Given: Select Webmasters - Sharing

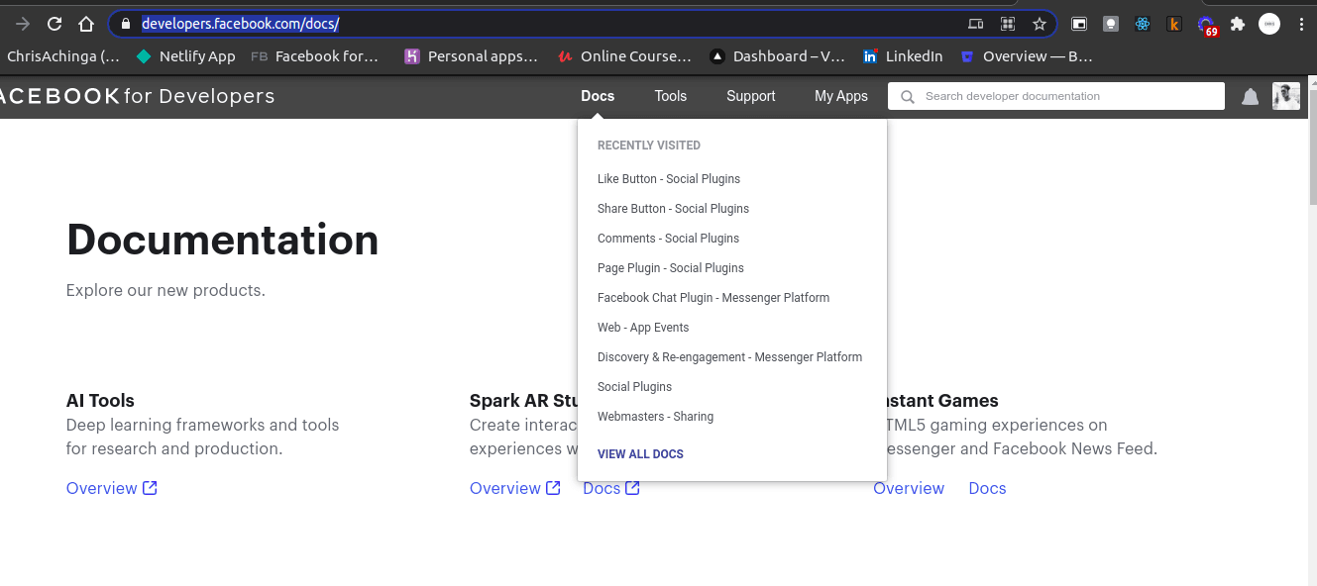Looking at the screenshot, I should pyautogui.click(x=655, y=417).
